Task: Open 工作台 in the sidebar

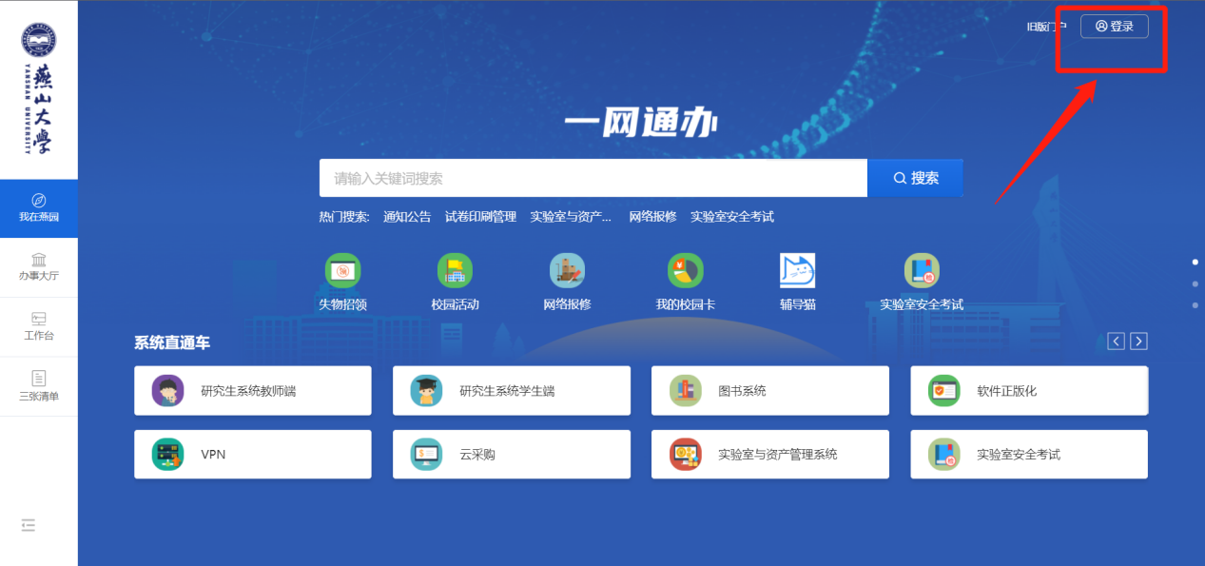Action: 39,326
